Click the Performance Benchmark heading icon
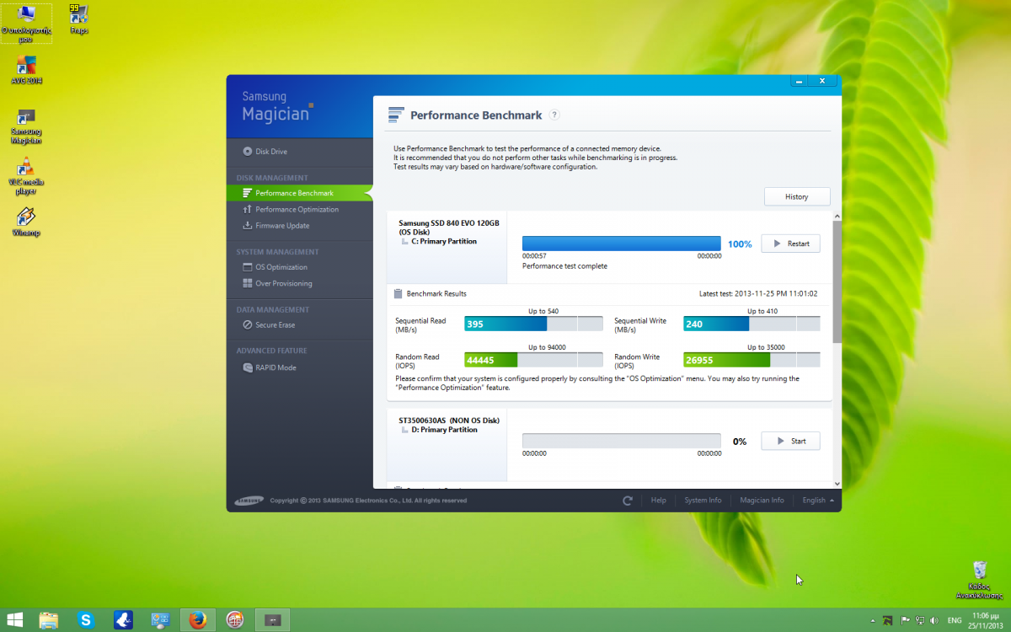 coord(395,115)
